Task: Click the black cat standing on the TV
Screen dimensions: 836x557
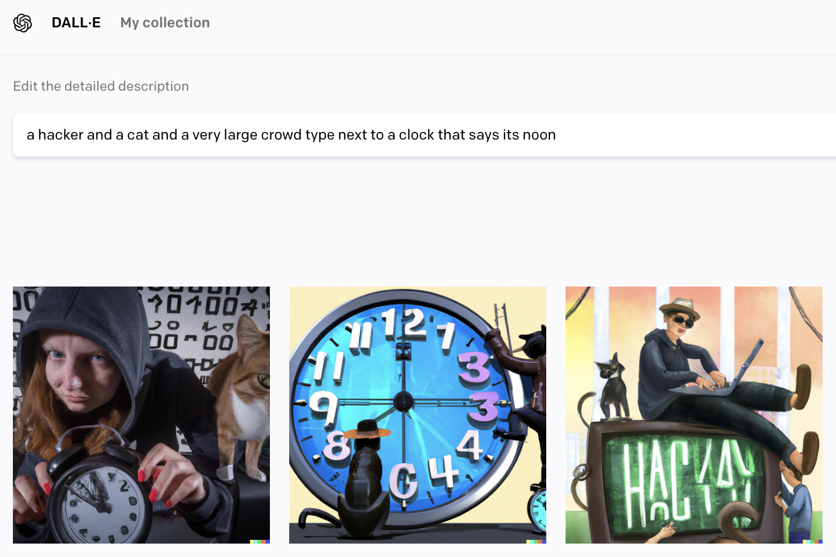Action: tap(613, 389)
